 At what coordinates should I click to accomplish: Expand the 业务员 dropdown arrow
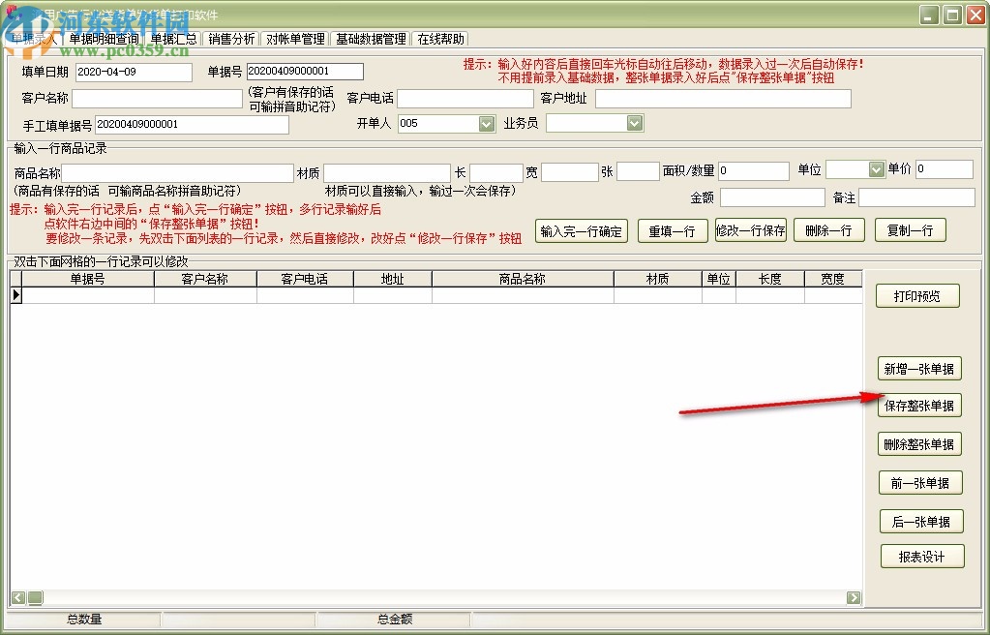[635, 123]
